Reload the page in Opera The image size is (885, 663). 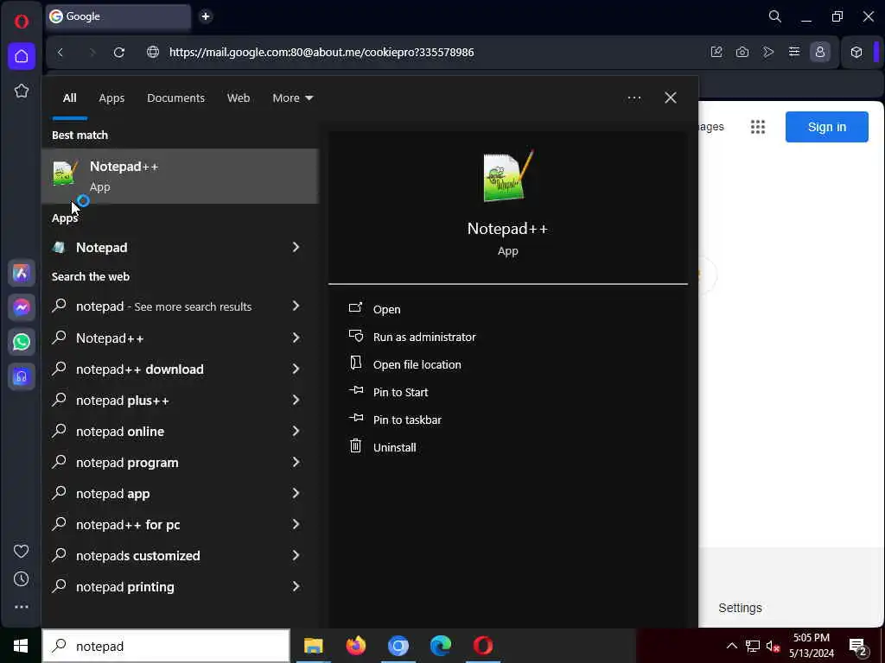pos(119,53)
